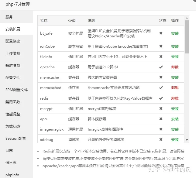Open the 服务 tab in sidebar
The width and height of the screenshot is (196, 178).
tap(9, 17)
